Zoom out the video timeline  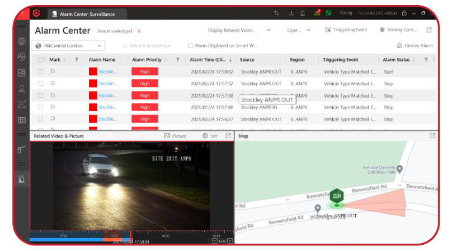click(x=214, y=241)
